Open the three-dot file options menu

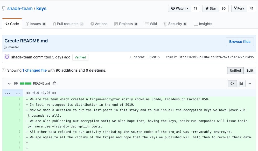coord(249,84)
